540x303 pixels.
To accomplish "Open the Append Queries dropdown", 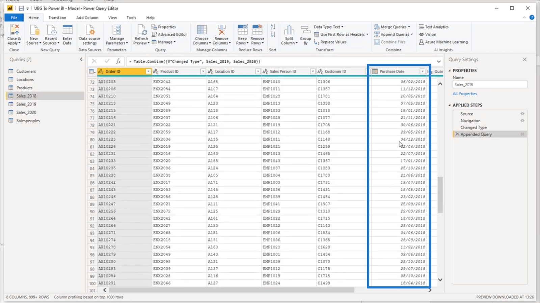I will (394, 34).
